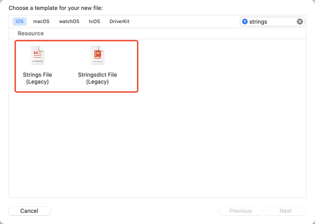This screenshot has width=315, height=224.
Task: Click the Strings File (Legacy) label
Action: [37, 78]
